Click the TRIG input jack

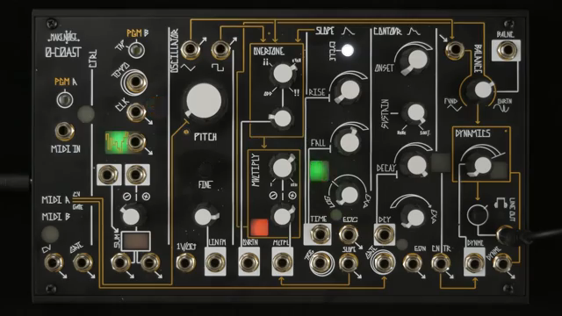point(321,262)
